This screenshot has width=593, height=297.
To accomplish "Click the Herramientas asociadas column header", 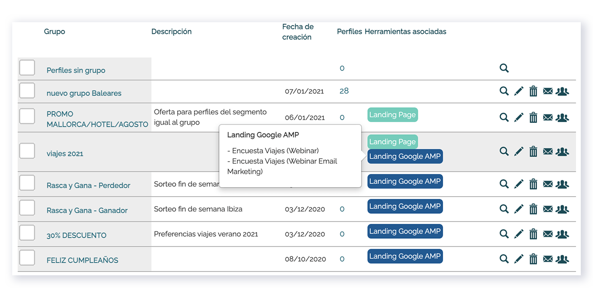I will click(x=406, y=32).
